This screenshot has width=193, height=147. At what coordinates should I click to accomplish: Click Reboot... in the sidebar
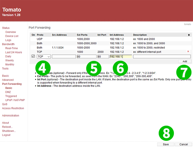[7, 127]
